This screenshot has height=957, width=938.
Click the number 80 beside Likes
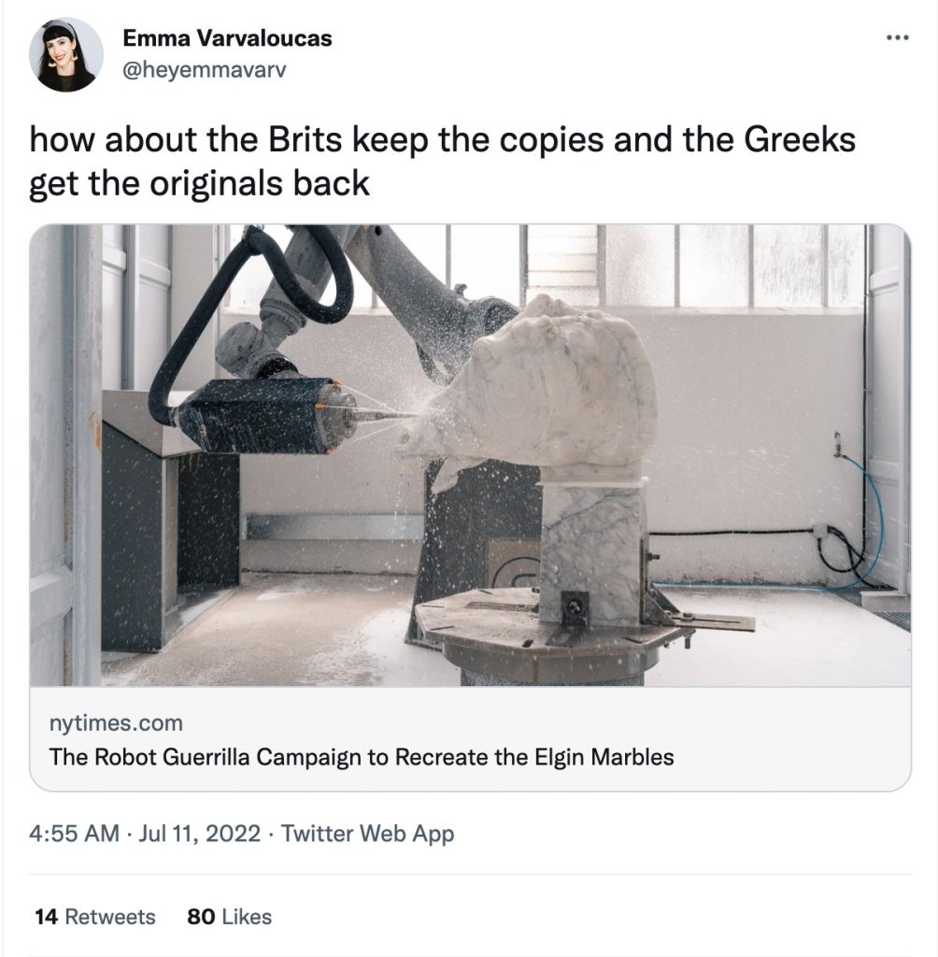(201, 917)
